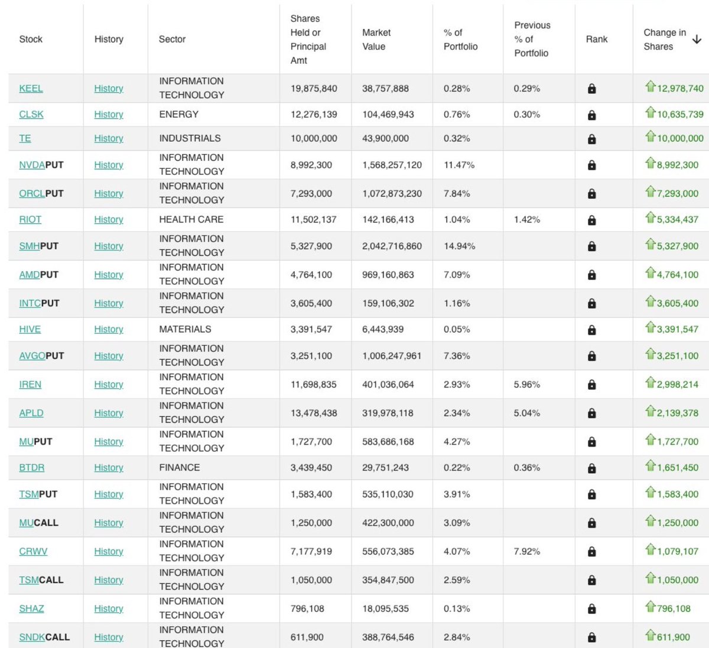Open the SNDK stock link

point(32,637)
